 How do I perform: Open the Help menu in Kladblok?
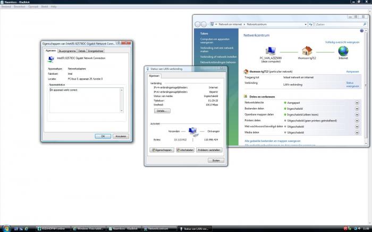click(54, 7)
